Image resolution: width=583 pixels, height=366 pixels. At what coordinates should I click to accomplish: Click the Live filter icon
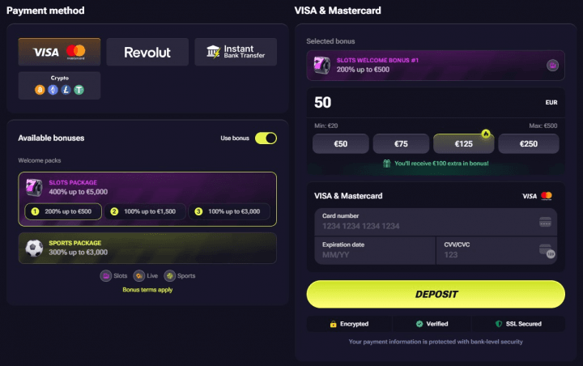coord(139,276)
